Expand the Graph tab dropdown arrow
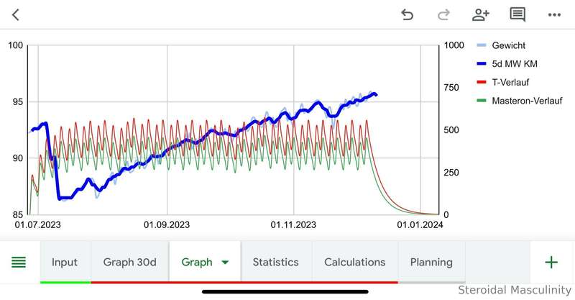This screenshot has width=575, height=300. [225, 262]
